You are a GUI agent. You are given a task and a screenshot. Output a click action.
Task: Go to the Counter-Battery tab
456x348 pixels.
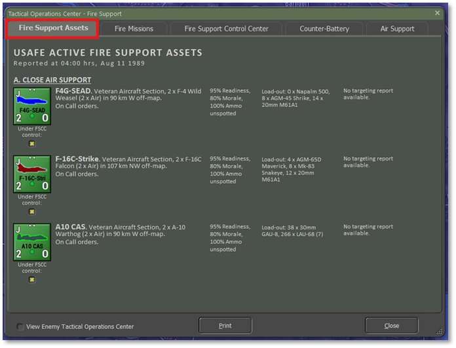click(x=324, y=29)
